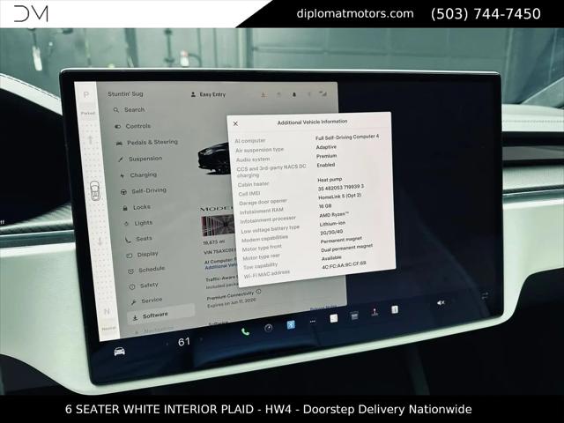
Task: Select the '16 GB' infotainment RAM value
Action: 325,205
